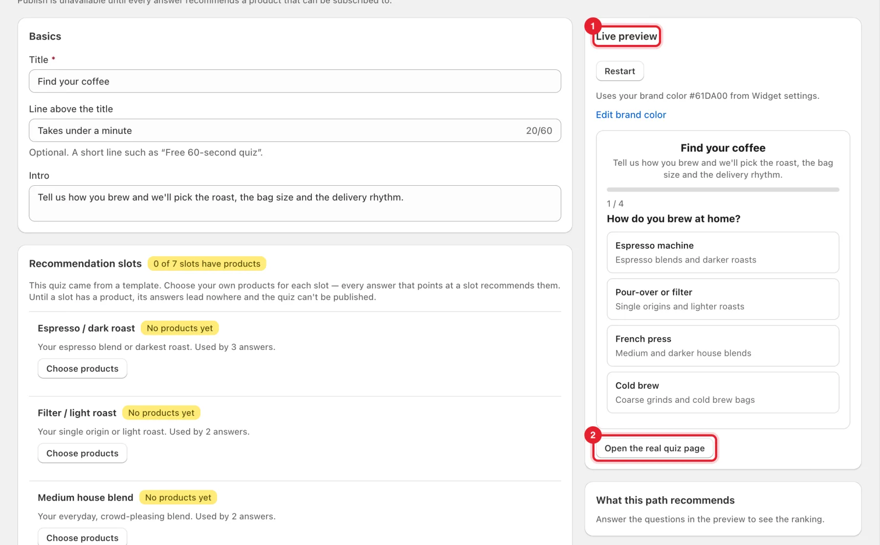Click 'Optional. A short line such as' hint
This screenshot has height=545, width=880.
146,153
